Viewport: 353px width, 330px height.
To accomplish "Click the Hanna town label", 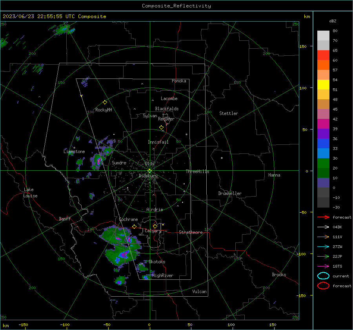I will tap(274, 175).
